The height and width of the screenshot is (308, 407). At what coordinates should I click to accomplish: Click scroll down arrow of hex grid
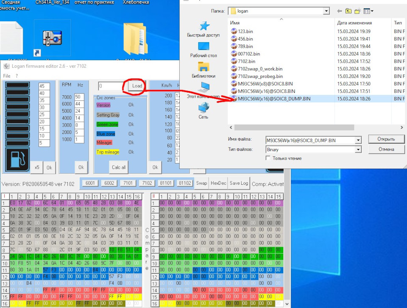[x=287, y=304]
